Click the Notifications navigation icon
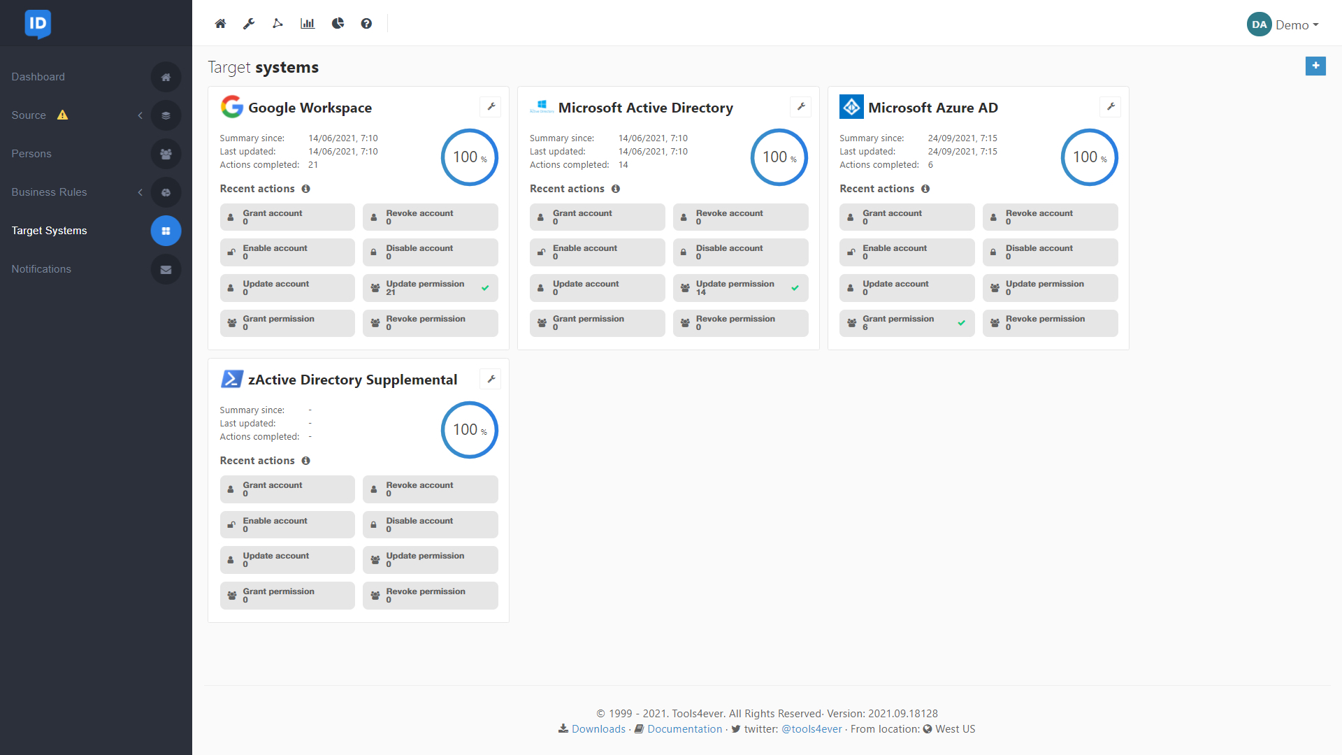 point(166,269)
